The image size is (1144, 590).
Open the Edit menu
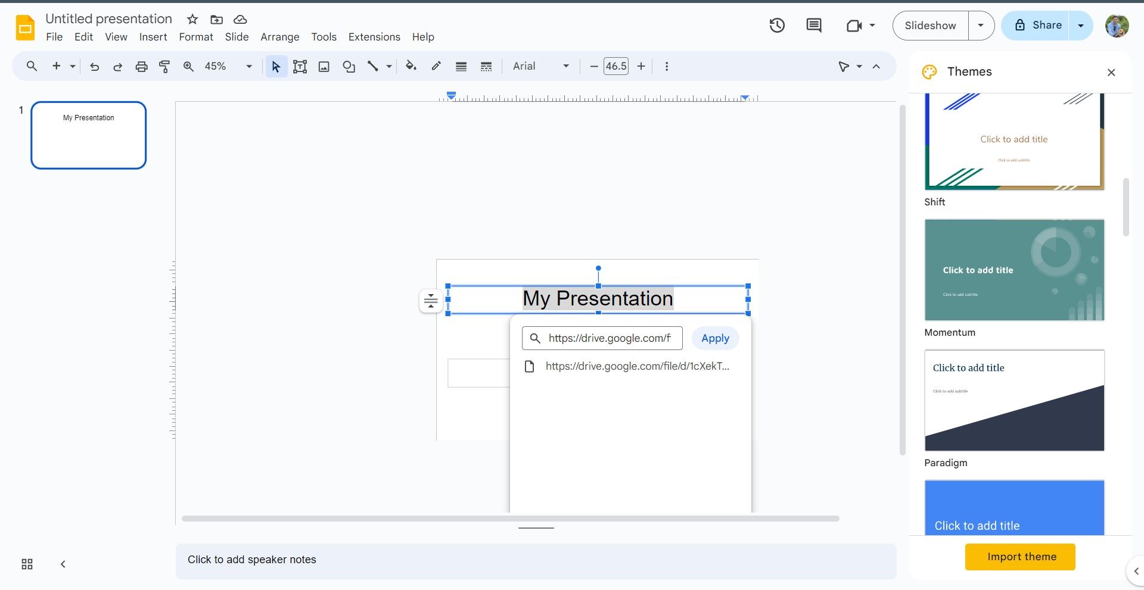point(83,37)
